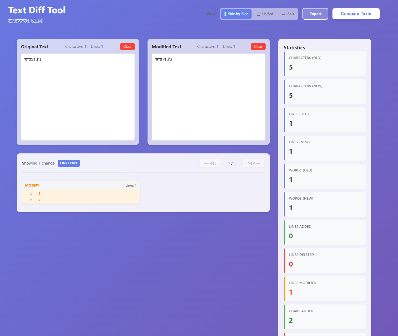
Task: Click the Lines (New) stat card
Action: 325,148
